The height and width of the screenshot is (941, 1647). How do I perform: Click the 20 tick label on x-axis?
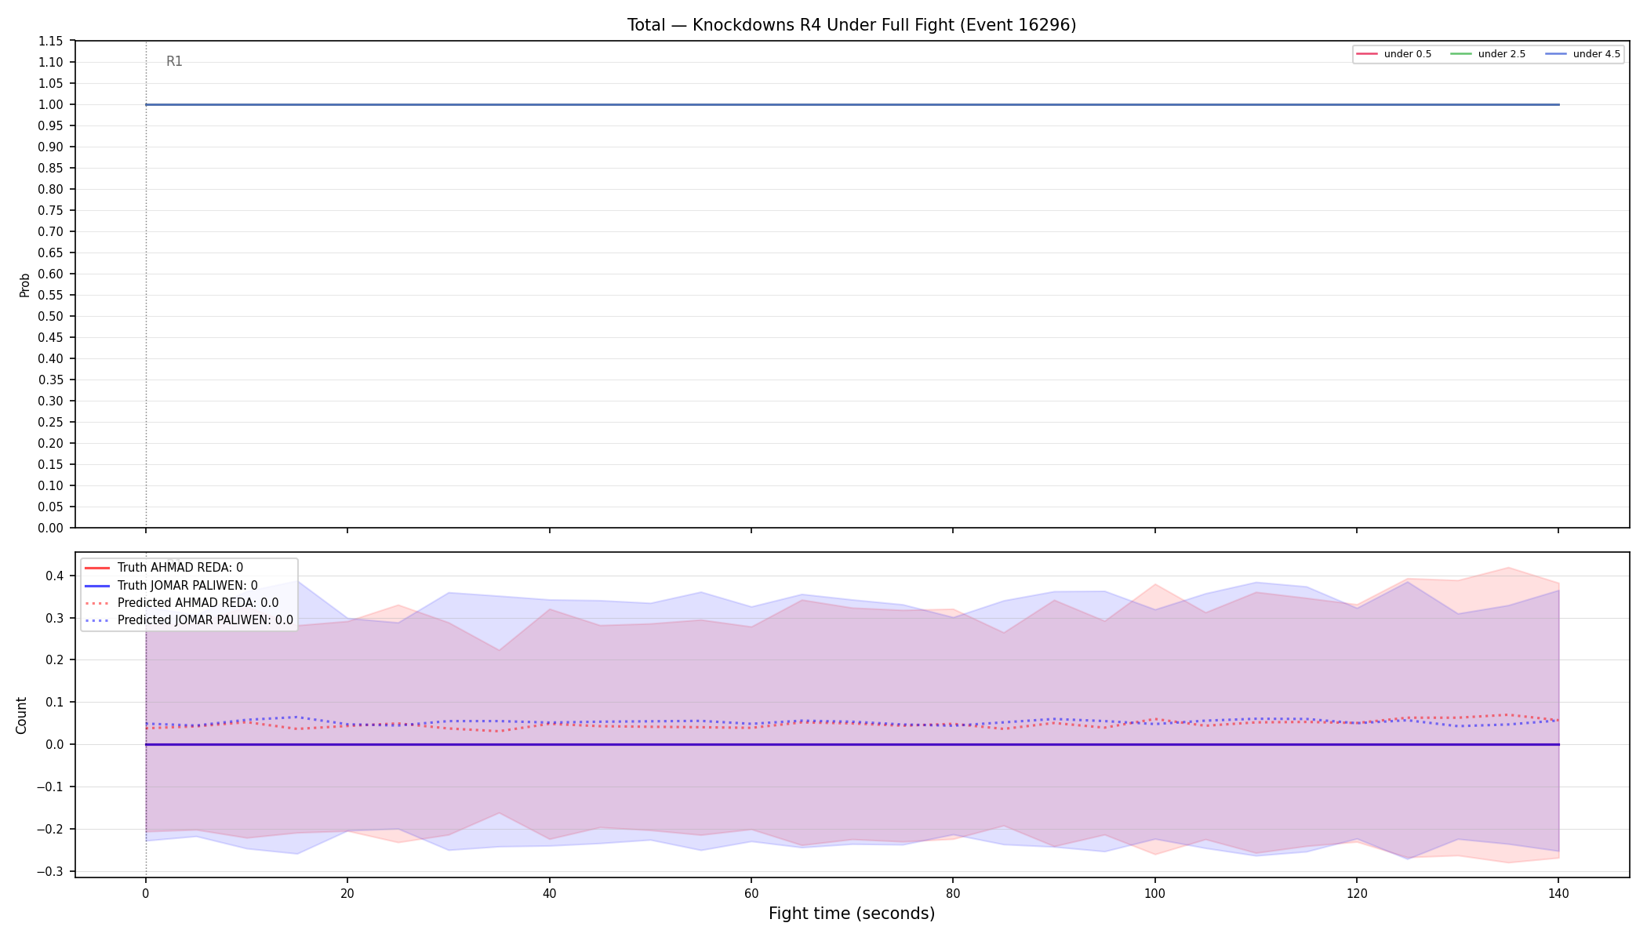tap(347, 893)
